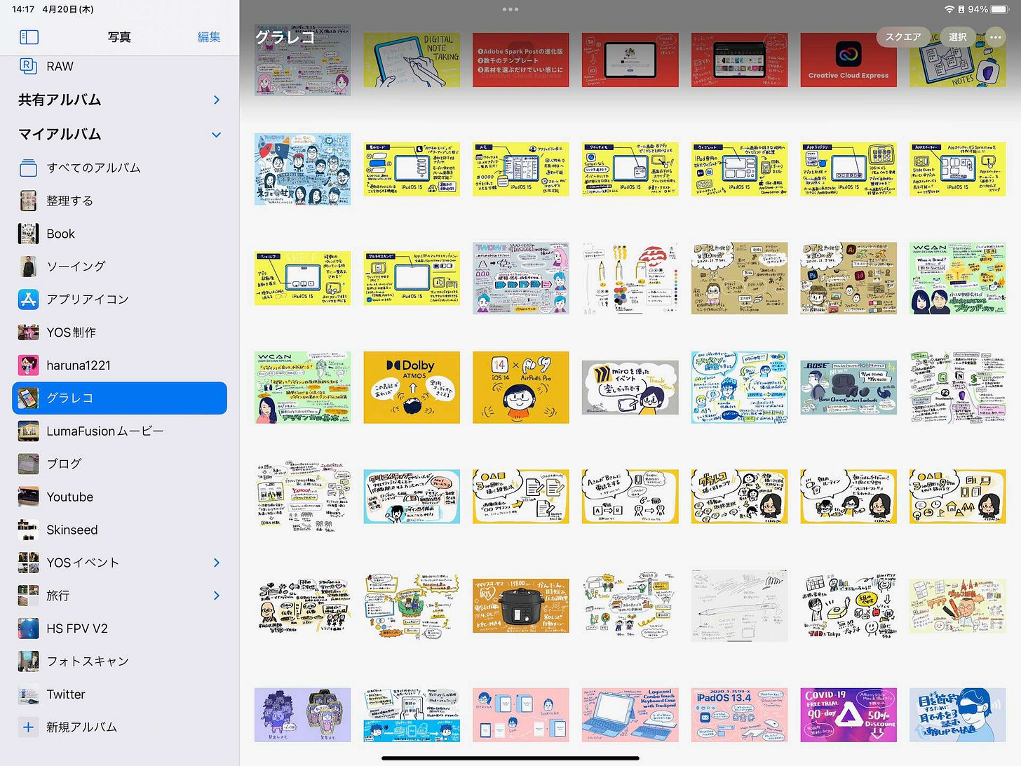This screenshot has width=1021, height=766.
Task: Open the Youtube album icon
Action: 28,497
